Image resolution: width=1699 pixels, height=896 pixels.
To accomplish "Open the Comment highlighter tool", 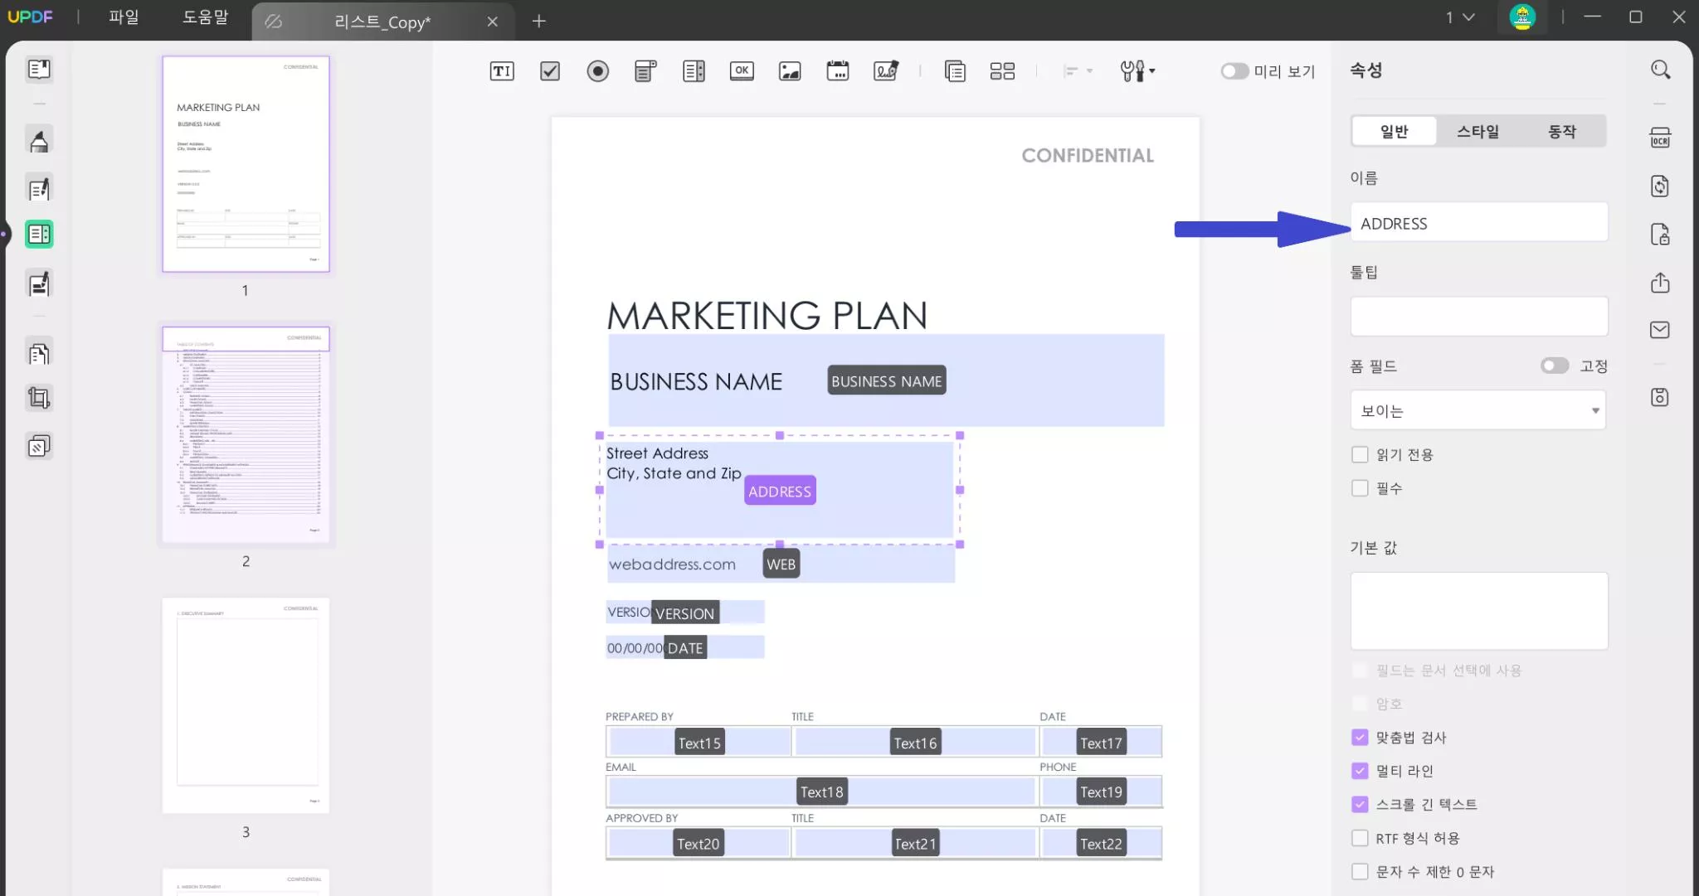I will [39, 141].
